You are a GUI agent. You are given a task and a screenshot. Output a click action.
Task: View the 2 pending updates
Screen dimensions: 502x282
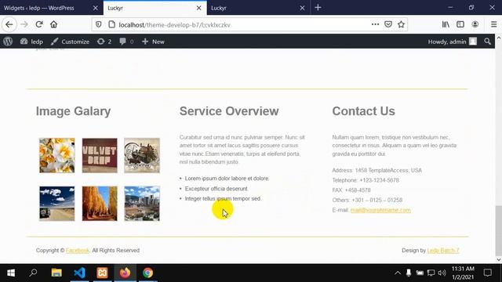104,42
